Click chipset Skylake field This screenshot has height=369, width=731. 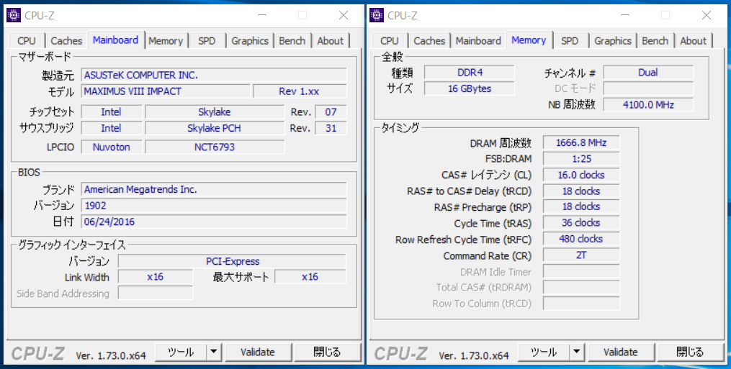tap(215, 111)
